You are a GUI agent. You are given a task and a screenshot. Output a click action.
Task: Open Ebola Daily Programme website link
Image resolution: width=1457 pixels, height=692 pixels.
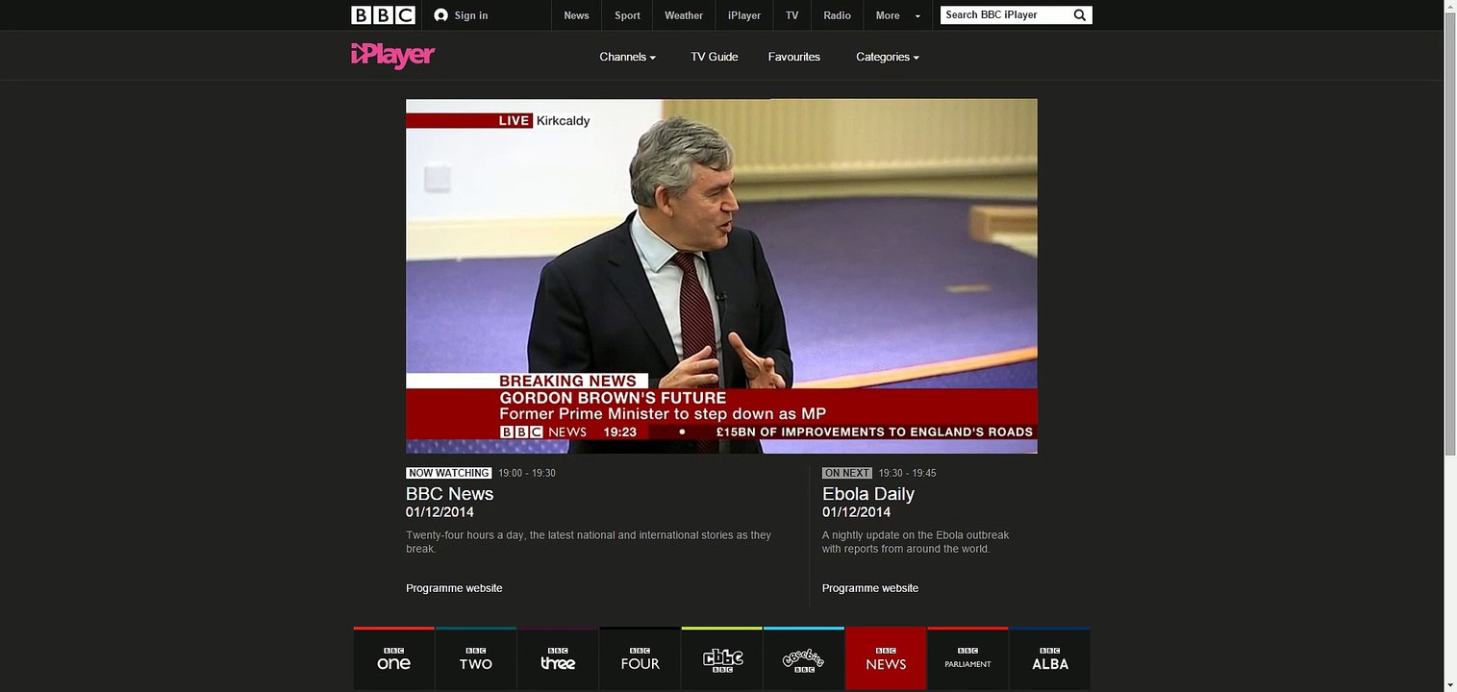coord(870,588)
